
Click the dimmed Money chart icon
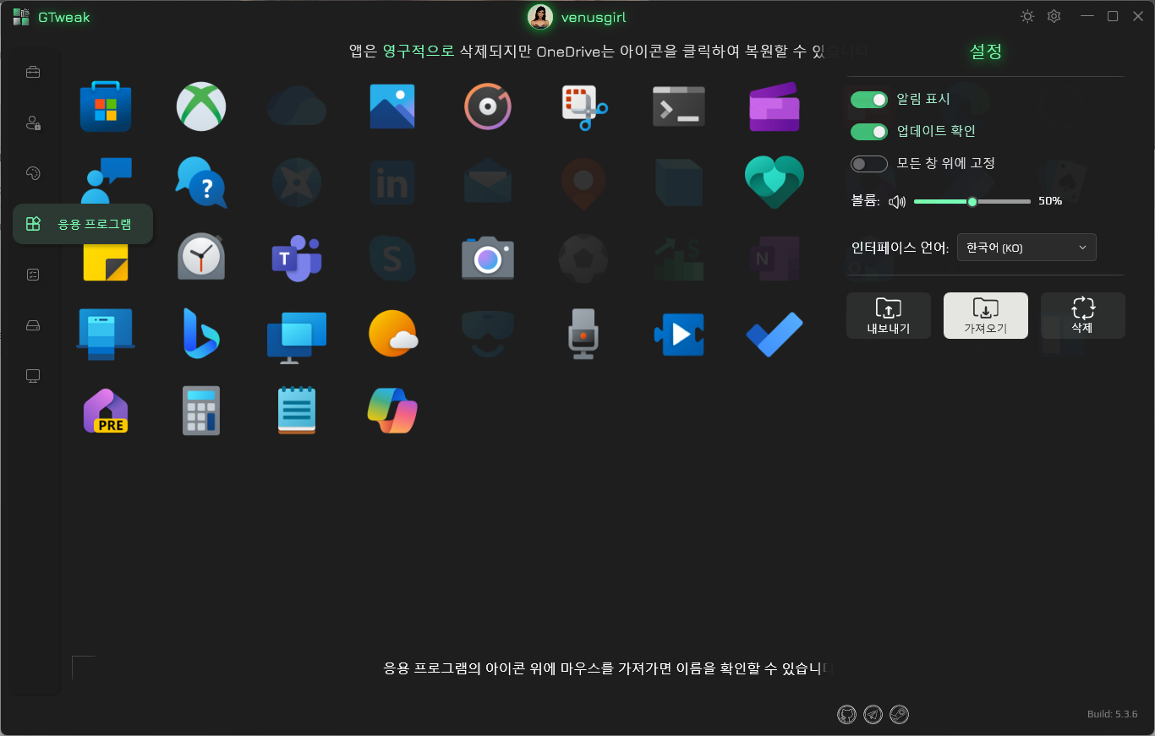679,259
